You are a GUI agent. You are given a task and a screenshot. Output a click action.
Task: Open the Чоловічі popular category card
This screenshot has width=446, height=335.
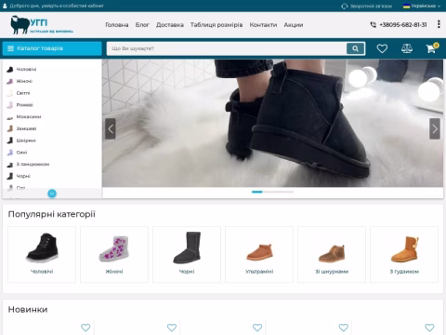pos(42,254)
